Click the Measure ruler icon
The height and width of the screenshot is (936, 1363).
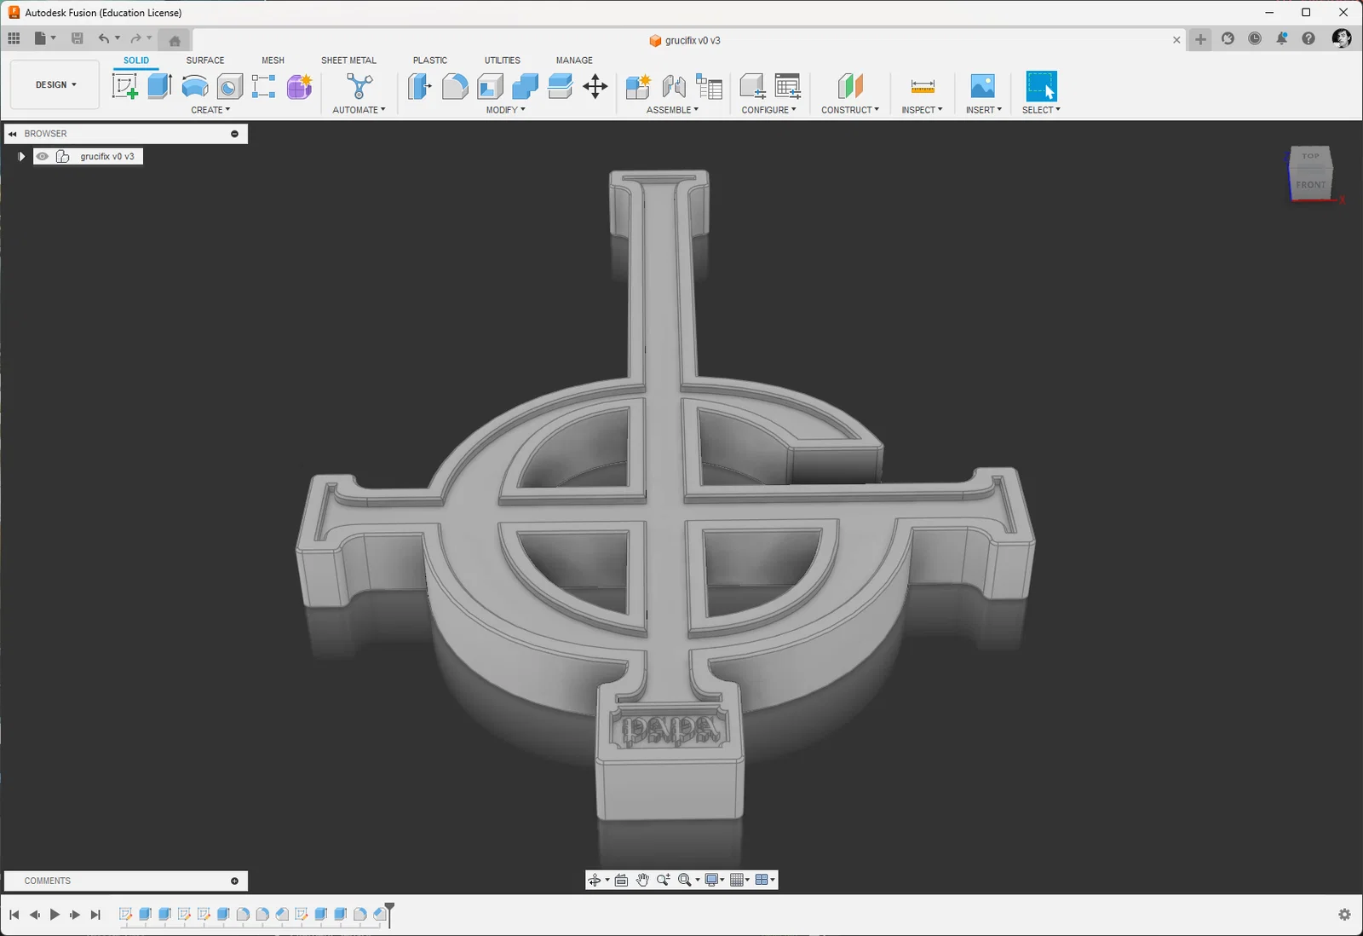(923, 86)
